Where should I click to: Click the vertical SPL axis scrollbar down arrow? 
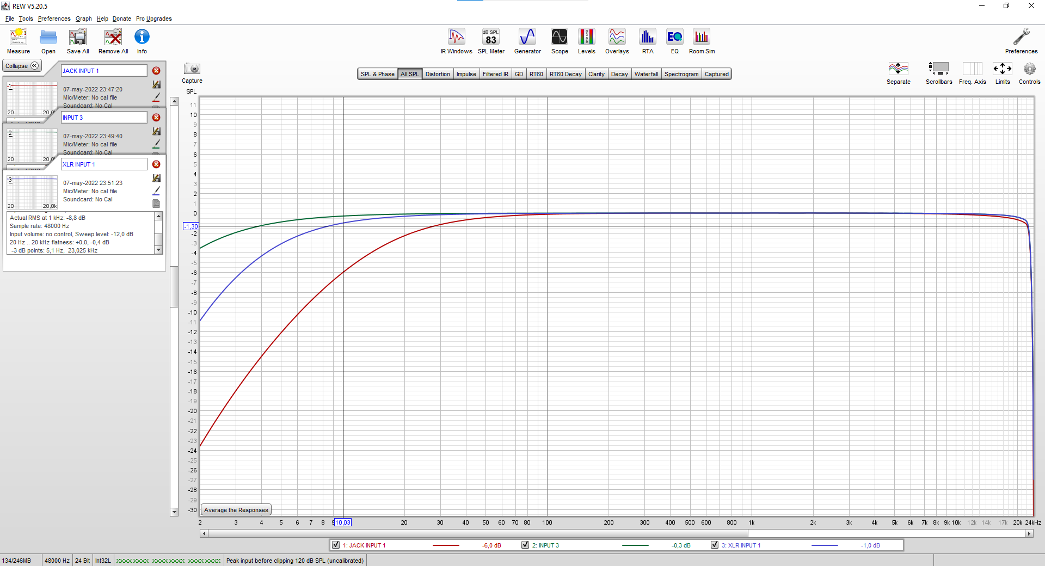174,512
